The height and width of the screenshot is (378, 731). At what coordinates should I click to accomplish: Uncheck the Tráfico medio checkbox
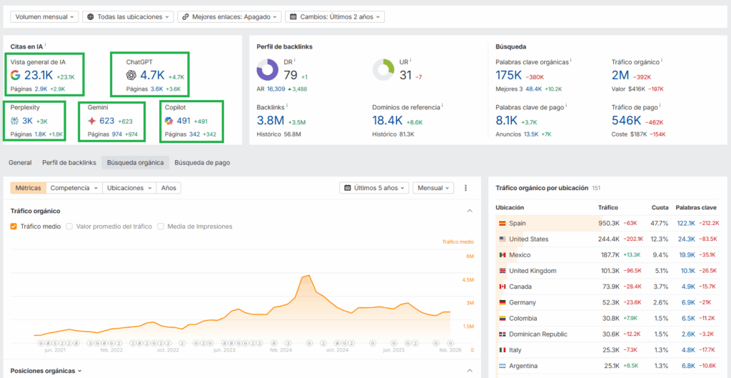tap(14, 227)
